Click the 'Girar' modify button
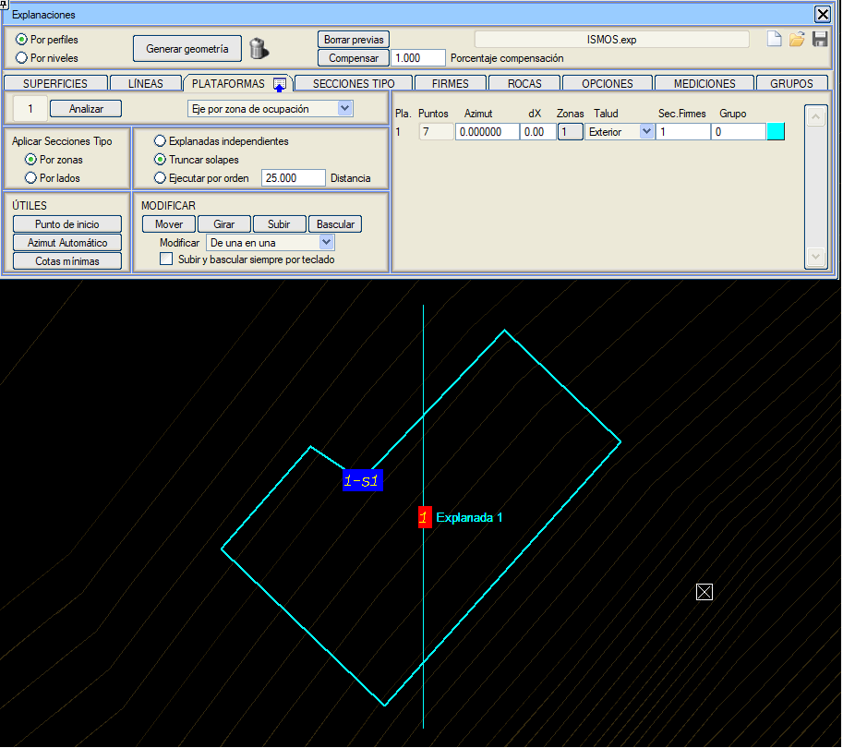843x748 pixels. tap(224, 224)
